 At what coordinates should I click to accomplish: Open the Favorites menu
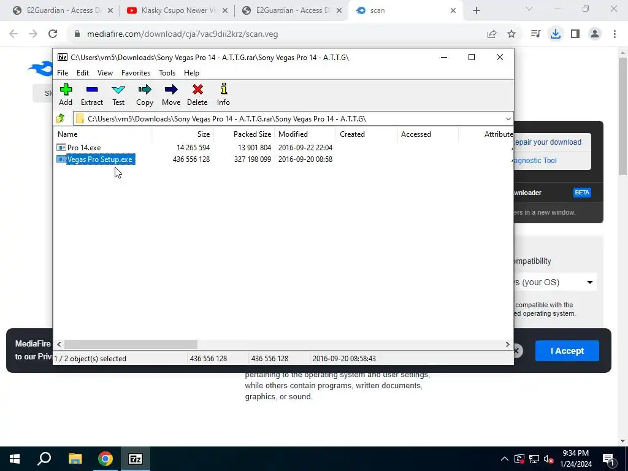click(136, 73)
